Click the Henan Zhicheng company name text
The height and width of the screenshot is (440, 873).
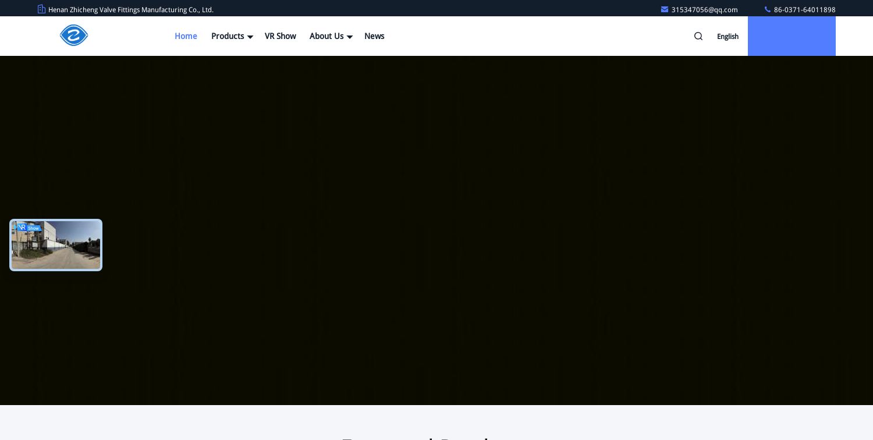point(131,10)
